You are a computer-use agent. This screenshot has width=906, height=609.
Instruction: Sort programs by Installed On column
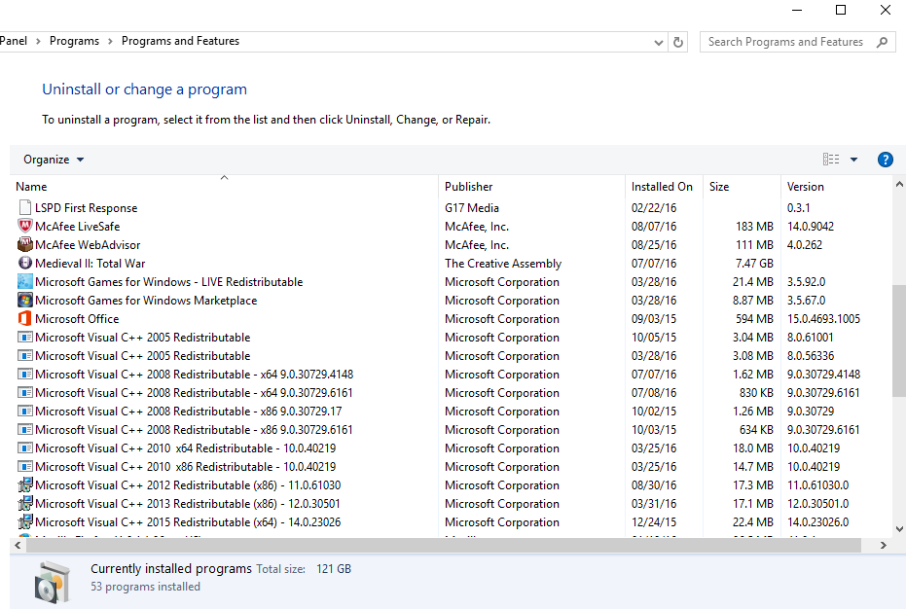(662, 187)
